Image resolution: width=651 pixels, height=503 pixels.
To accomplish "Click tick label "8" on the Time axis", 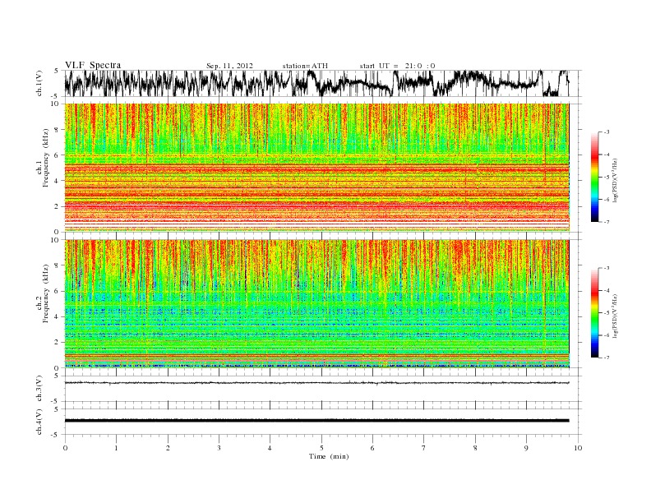I will click(475, 448).
